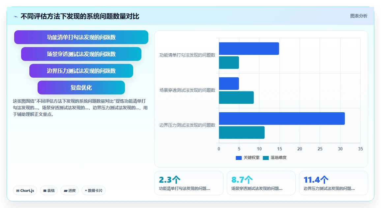Click the teal 落地难度 bar for 场景穿透测试法
The width and height of the screenshot is (381, 208).
coord(236,97)
